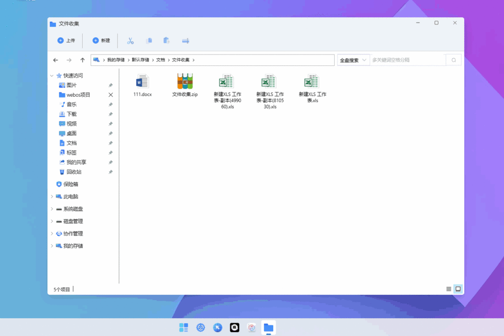Click the file manager folder in taskbar

coord(268,328)
